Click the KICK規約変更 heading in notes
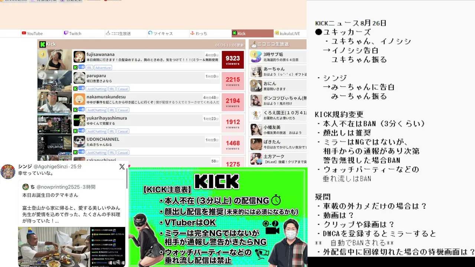475x267 pixels. pos(339,115)
